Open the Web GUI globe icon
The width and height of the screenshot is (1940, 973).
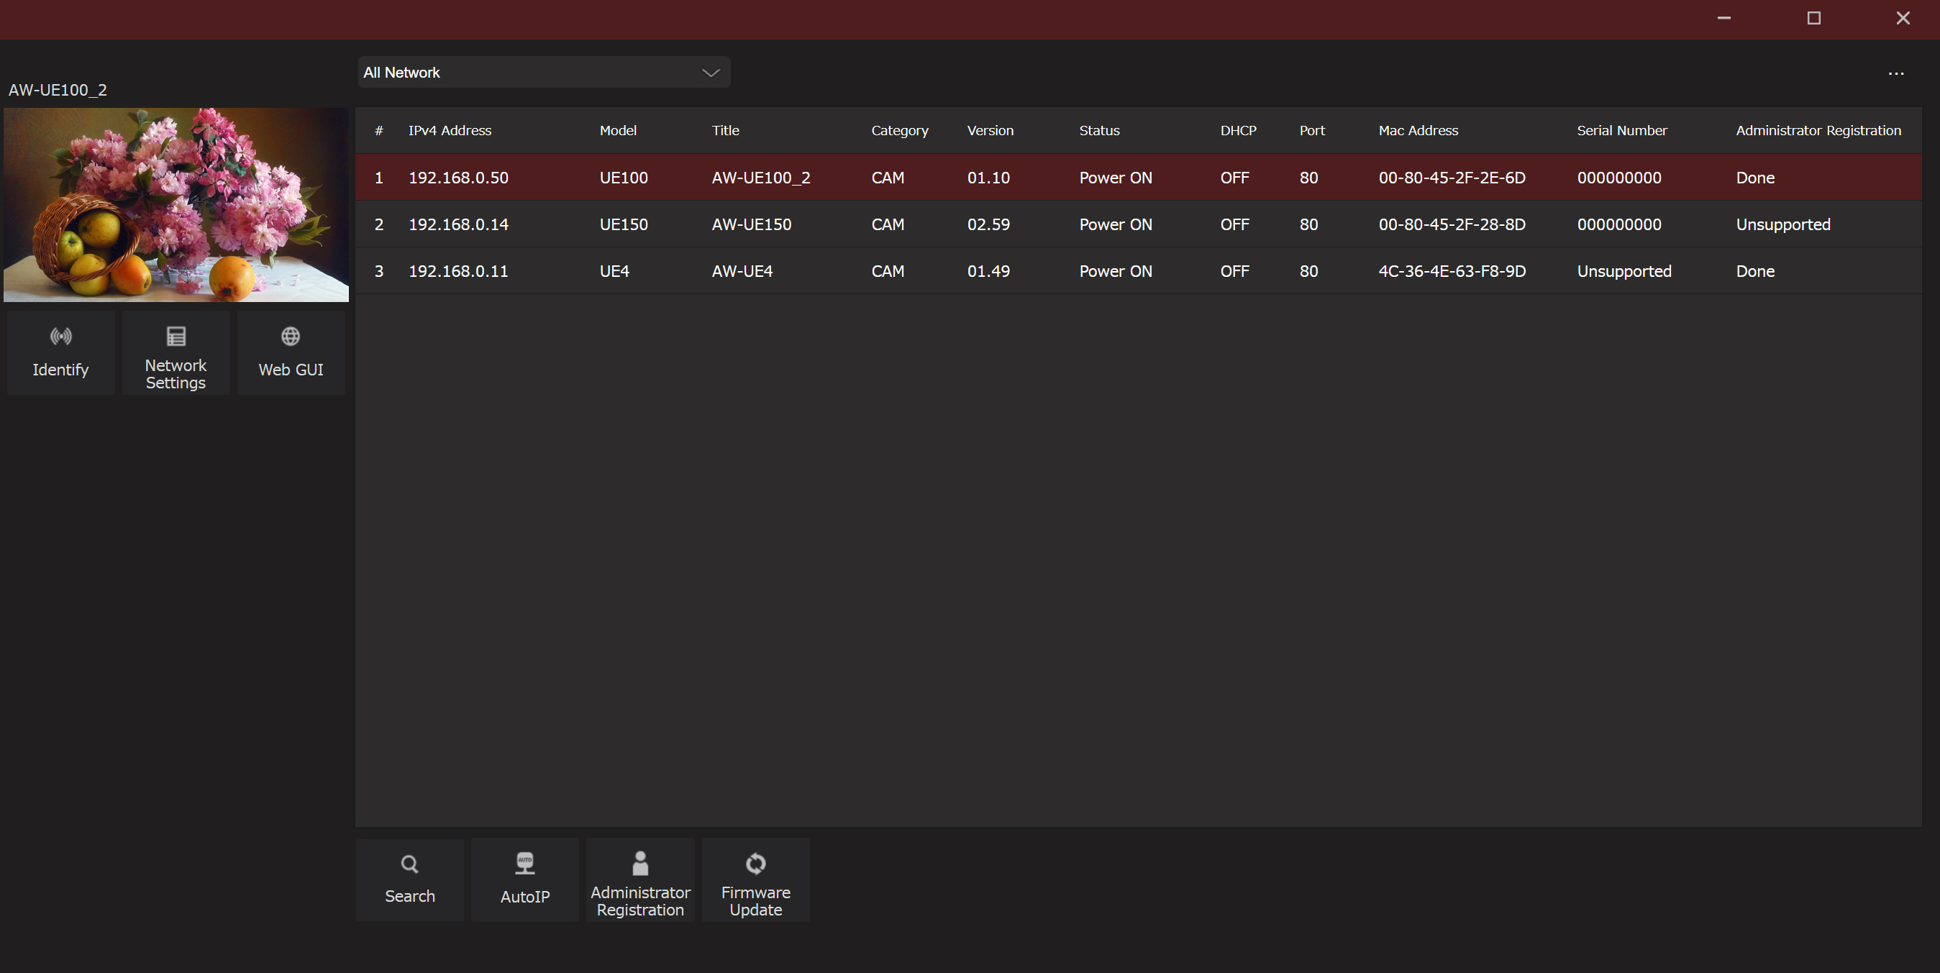(291, 337)
